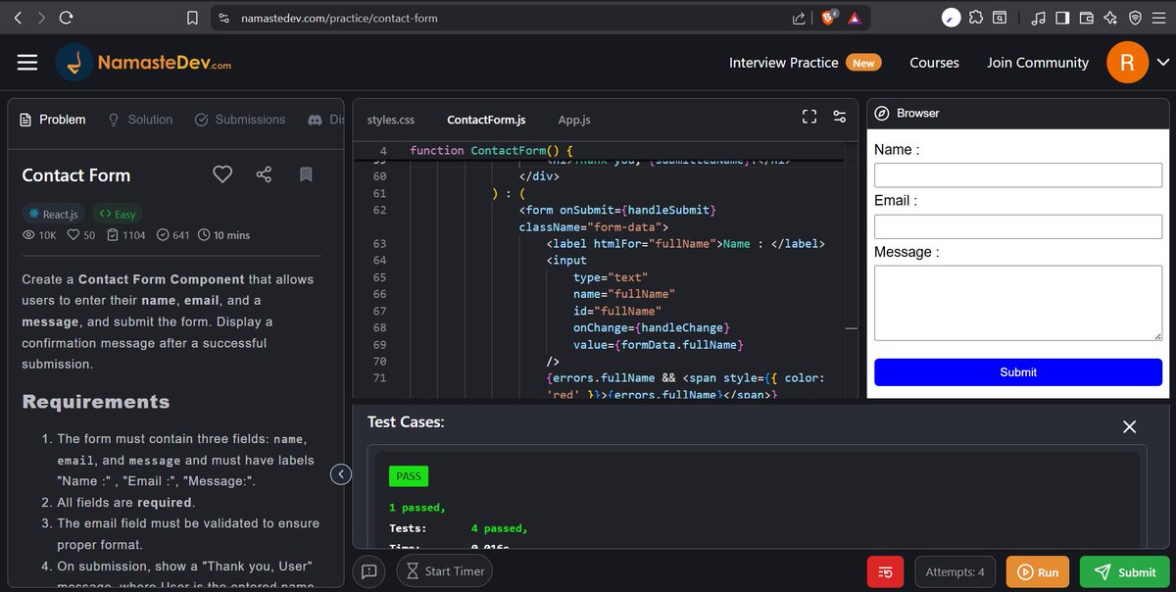Click the Discord tab icon in the problem panel
The height and width of the screenshot is (592, 1176).
tap(316, 120)
